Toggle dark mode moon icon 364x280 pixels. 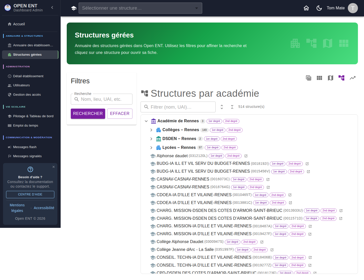click(x=319, y=8)
